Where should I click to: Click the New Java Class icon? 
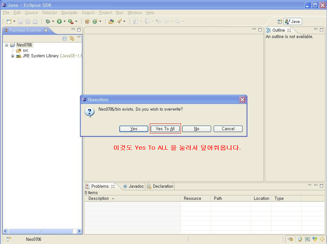pyautogui.click(x=95, y=21)
